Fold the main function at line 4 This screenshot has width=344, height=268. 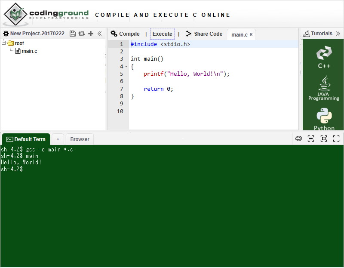126,67
